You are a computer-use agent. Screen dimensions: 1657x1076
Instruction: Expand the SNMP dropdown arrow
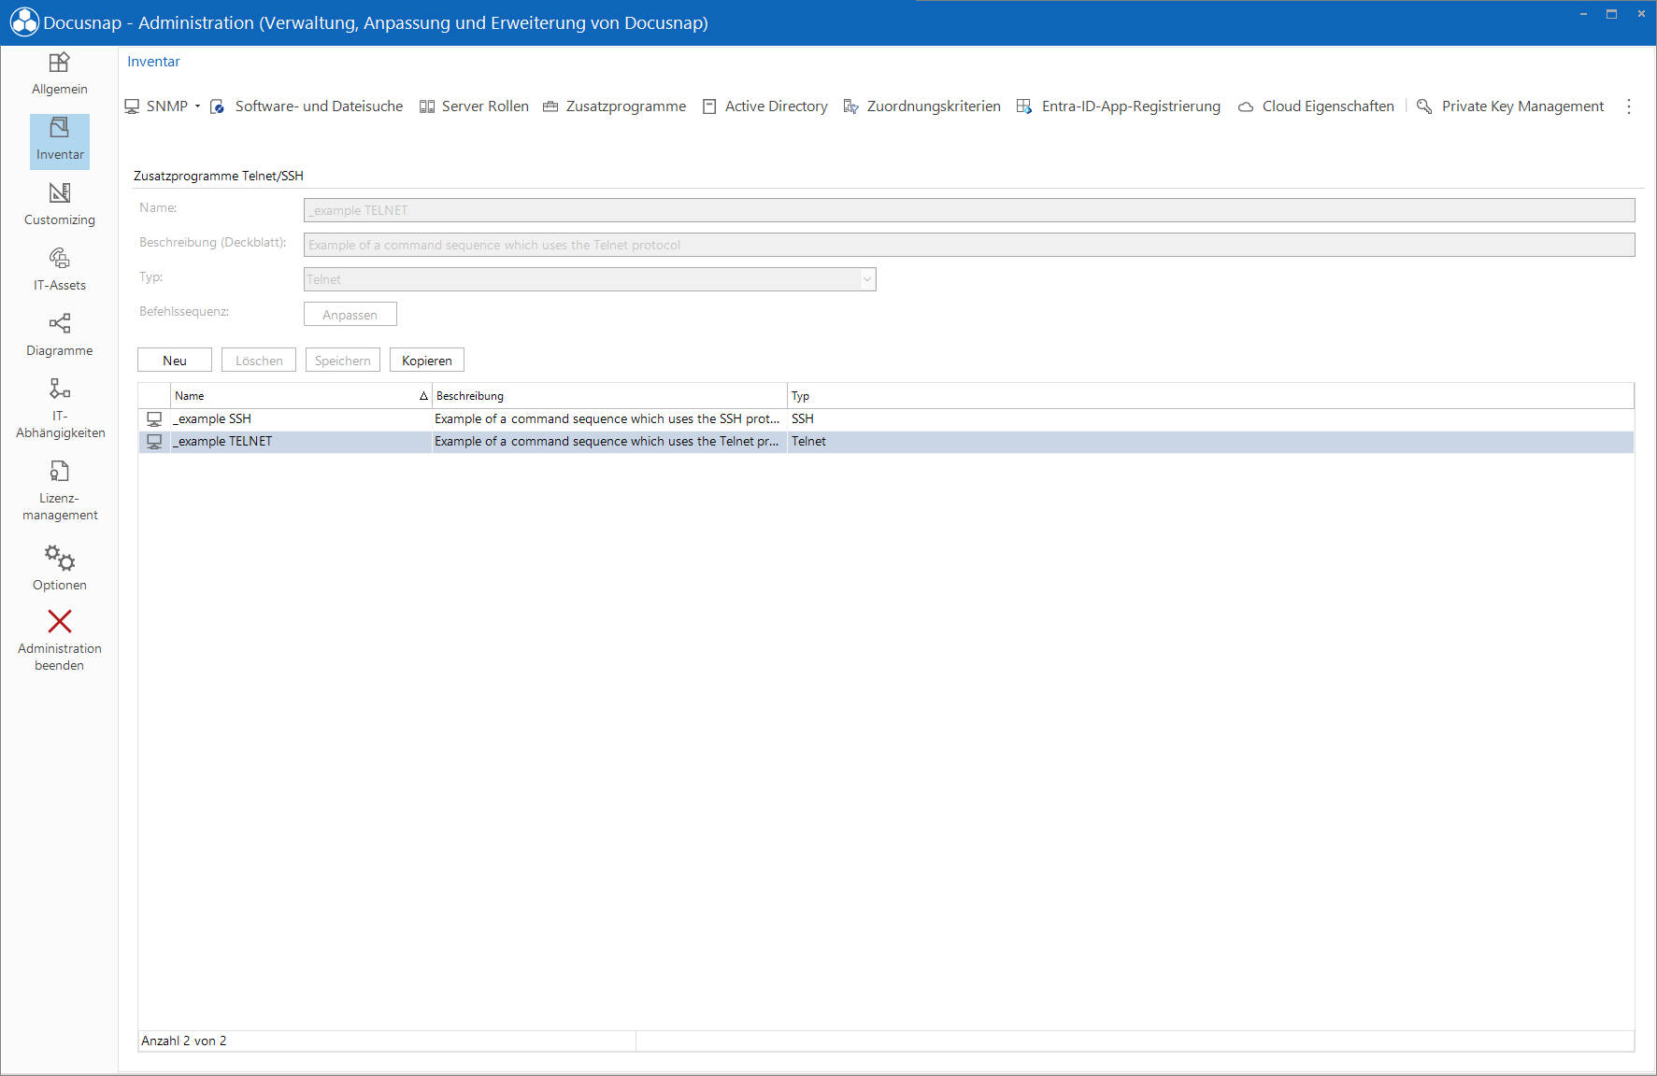197,106
